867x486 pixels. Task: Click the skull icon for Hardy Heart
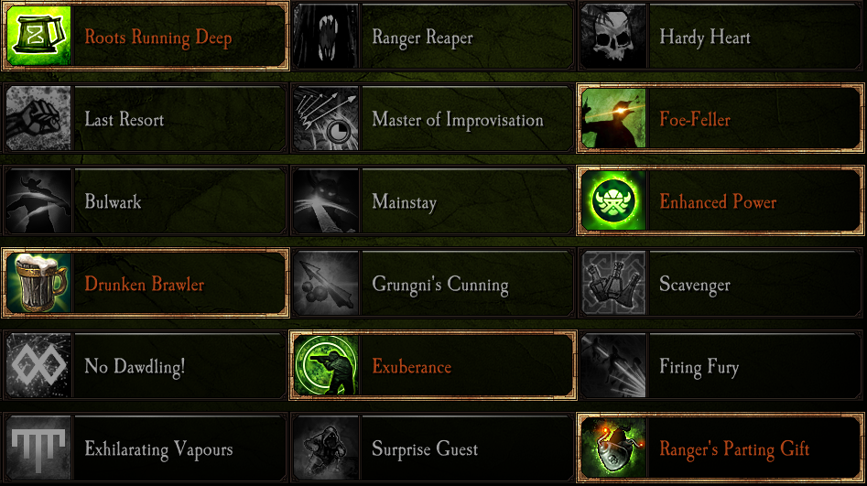point(613,37)
